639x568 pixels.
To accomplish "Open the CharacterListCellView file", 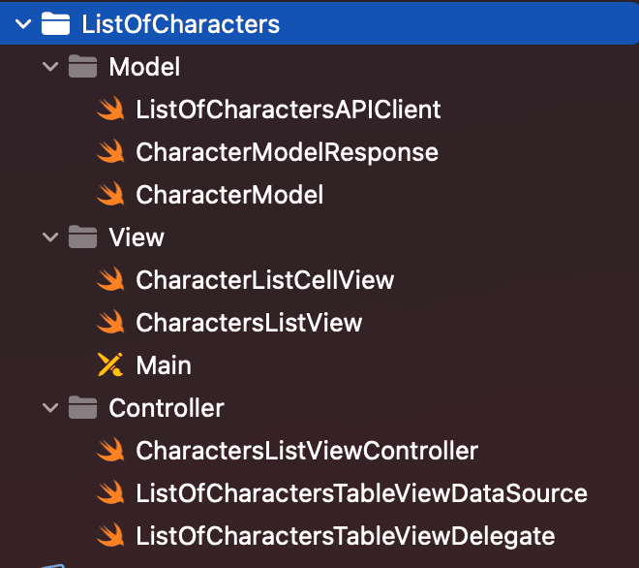I will click(x=265, y=279).
